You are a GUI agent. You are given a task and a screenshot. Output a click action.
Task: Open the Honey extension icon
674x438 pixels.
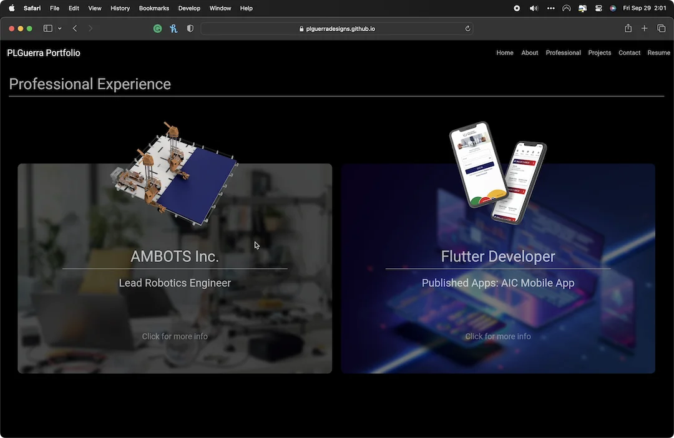[x=173, y=29]
